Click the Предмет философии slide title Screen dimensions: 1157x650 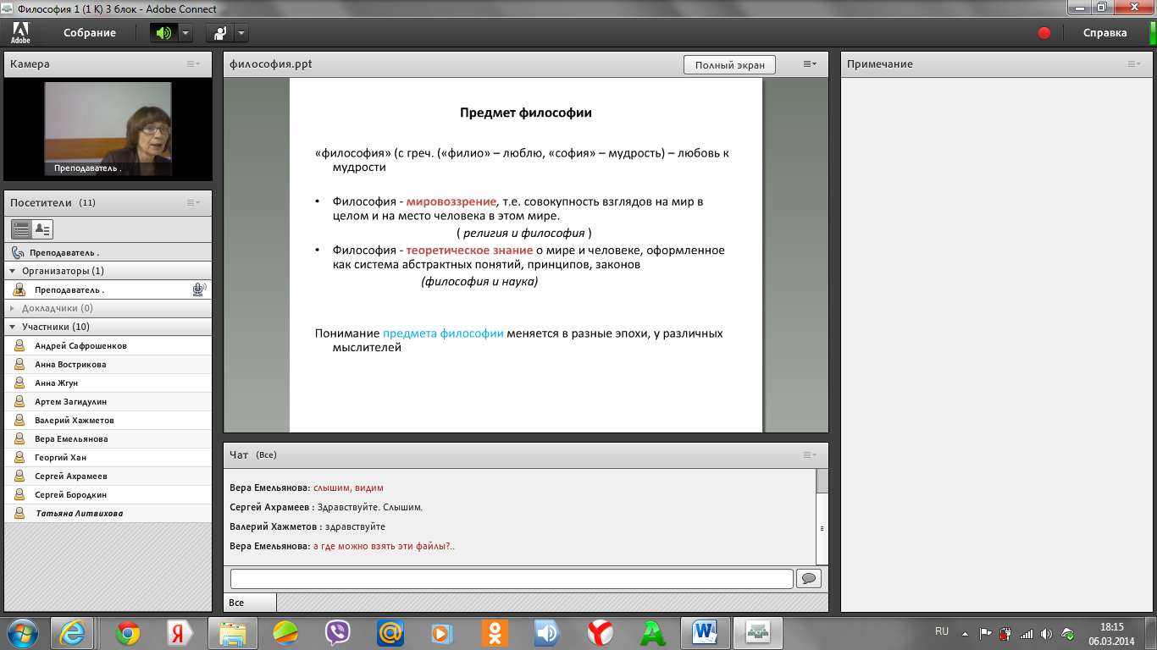pyautogui.click(x=525, y=113)
